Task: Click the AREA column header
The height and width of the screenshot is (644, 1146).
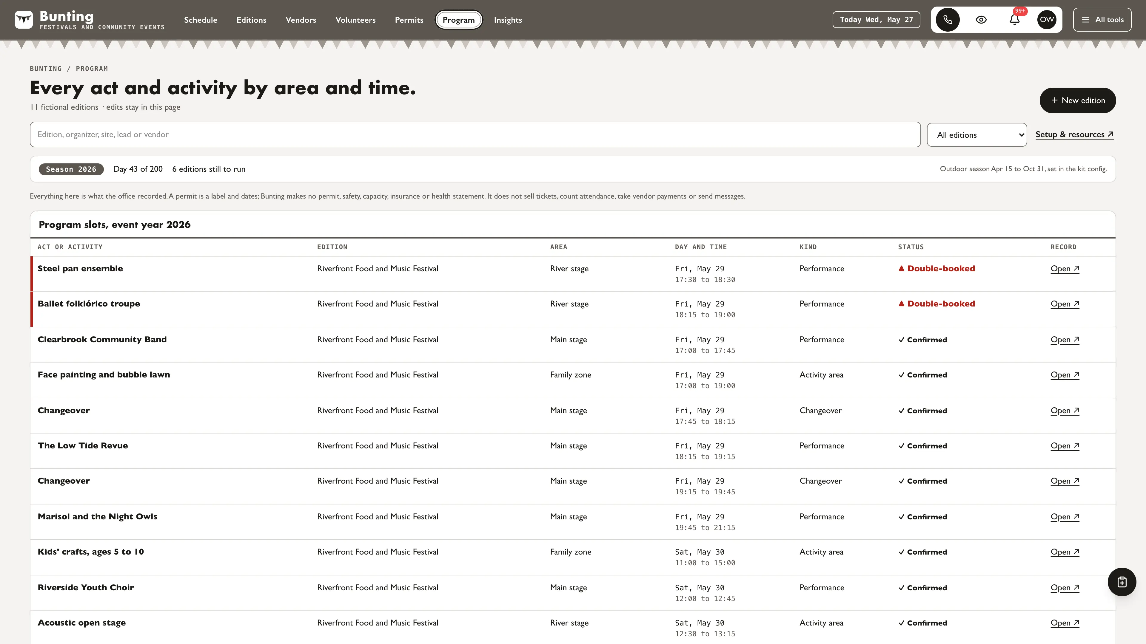Action: coord(558,247)
